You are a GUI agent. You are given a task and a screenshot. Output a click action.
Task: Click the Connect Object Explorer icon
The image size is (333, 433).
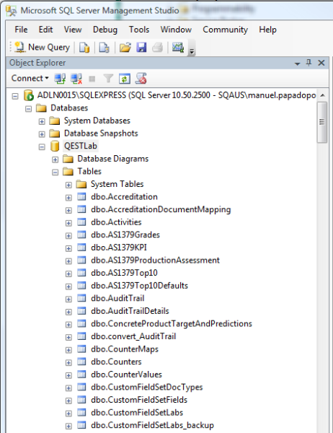(x=60, y=79)
